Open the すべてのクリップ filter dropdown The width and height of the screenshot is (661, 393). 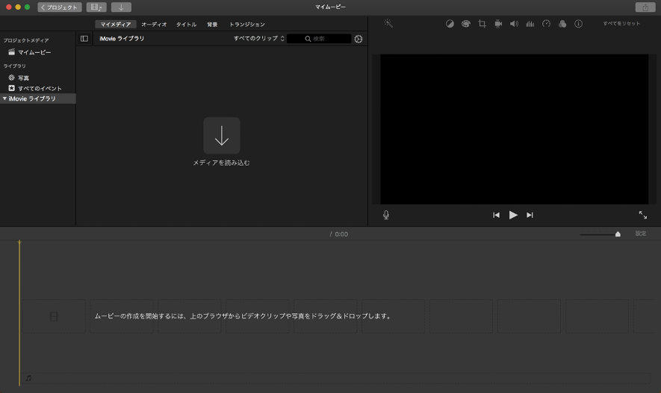[259, 38]
